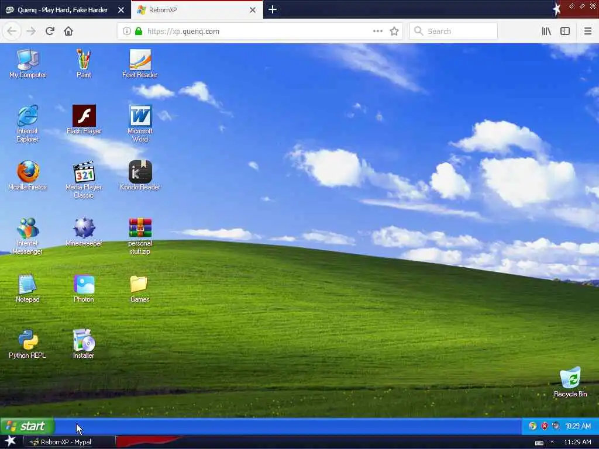Select personal stuff.zip archive icon

pos(140,236)
